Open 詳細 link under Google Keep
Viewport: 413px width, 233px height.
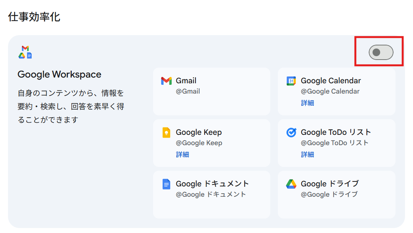pyautogui.click(x=182, y=154)
